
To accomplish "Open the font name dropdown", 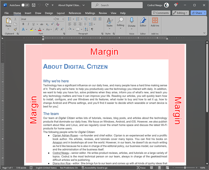I will 54,19.
